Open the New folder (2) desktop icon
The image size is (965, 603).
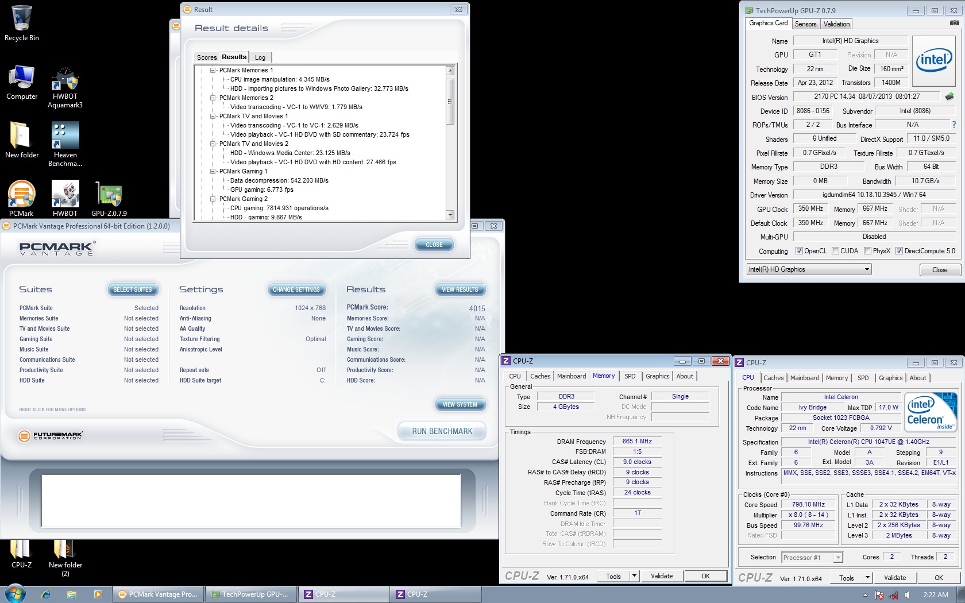[x=65, y=557]
